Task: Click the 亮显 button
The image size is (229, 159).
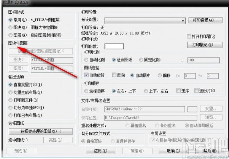Action: (x=58, y=140)
